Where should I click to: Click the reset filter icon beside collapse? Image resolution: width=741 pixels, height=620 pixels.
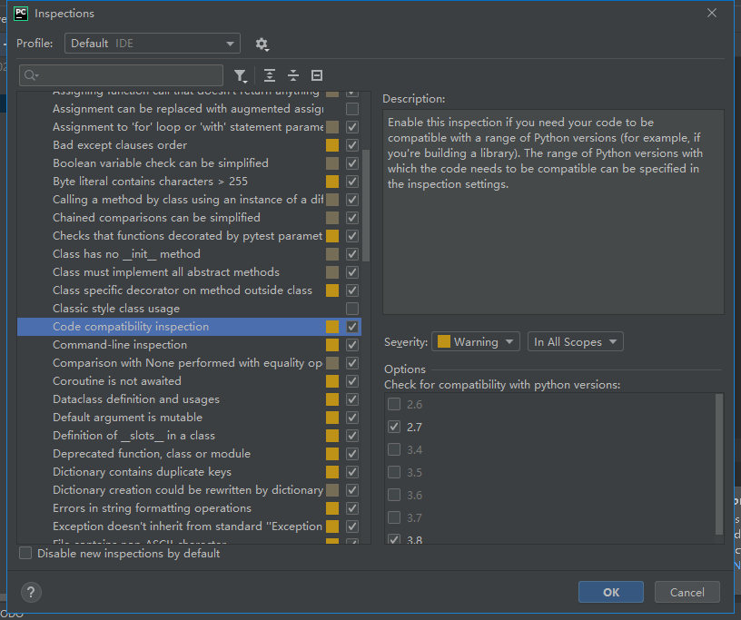(316, 75)
